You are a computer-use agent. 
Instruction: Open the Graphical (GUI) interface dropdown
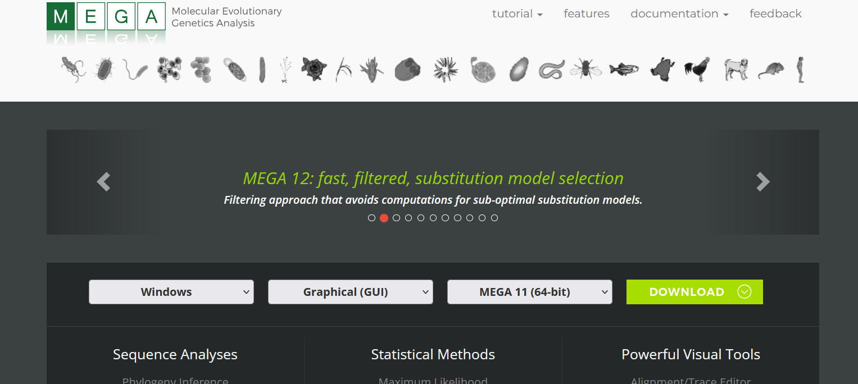coord(351,292)
